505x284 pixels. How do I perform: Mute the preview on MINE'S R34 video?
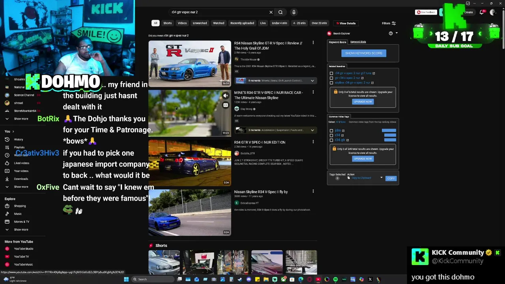coord(225,96)
